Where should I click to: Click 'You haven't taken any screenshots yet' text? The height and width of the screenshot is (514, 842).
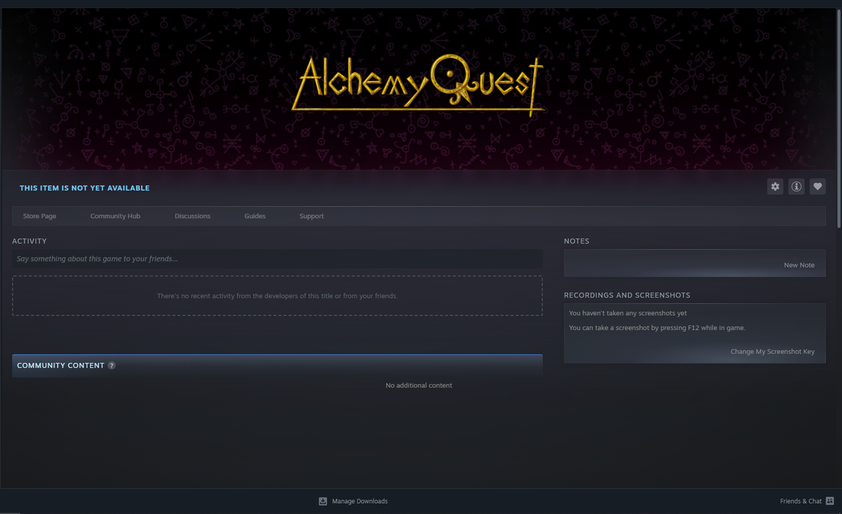[628, 313]
